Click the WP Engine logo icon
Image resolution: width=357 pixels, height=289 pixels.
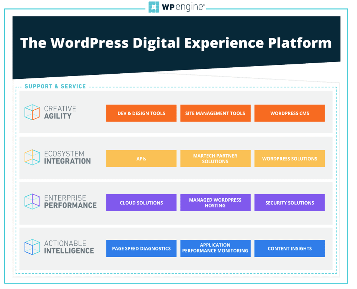[154, 7]
